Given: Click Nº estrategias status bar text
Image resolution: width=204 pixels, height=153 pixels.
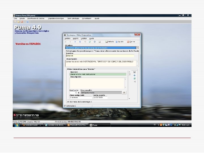Looking at the screenshot, I should coord(70,106).
